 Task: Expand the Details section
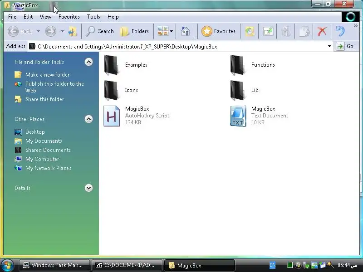coord(88,188)
